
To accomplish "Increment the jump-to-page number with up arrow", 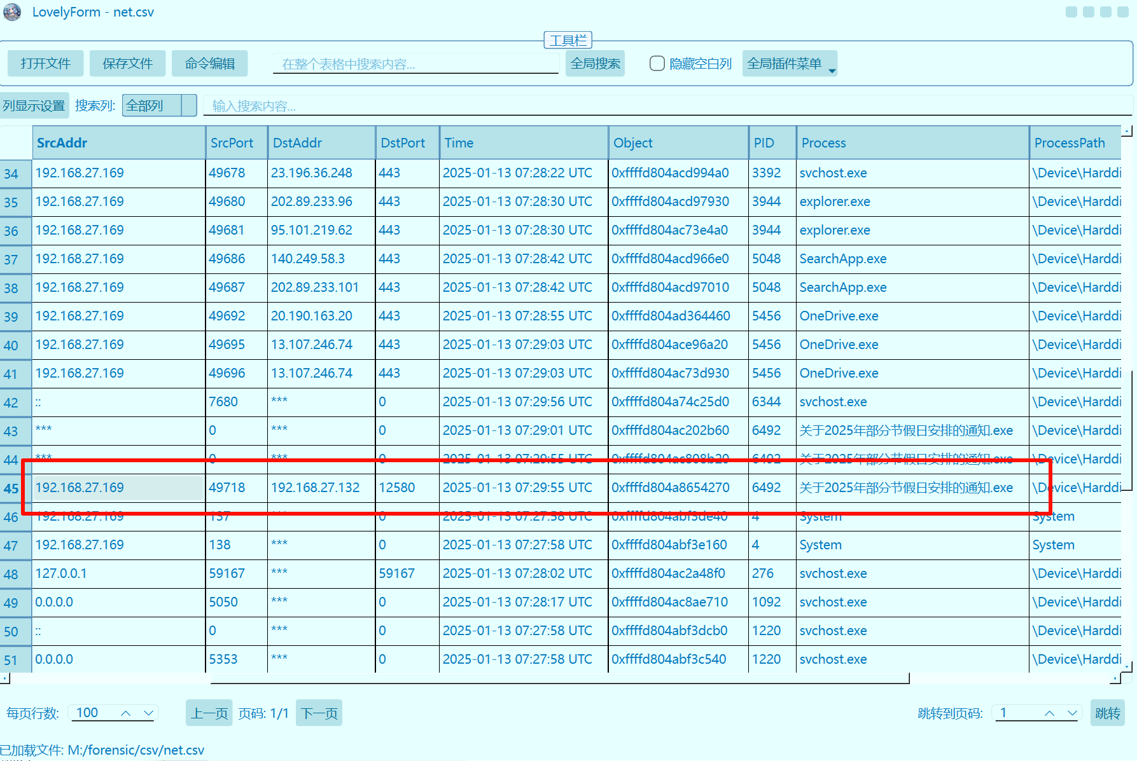I will pos(1050,713).
